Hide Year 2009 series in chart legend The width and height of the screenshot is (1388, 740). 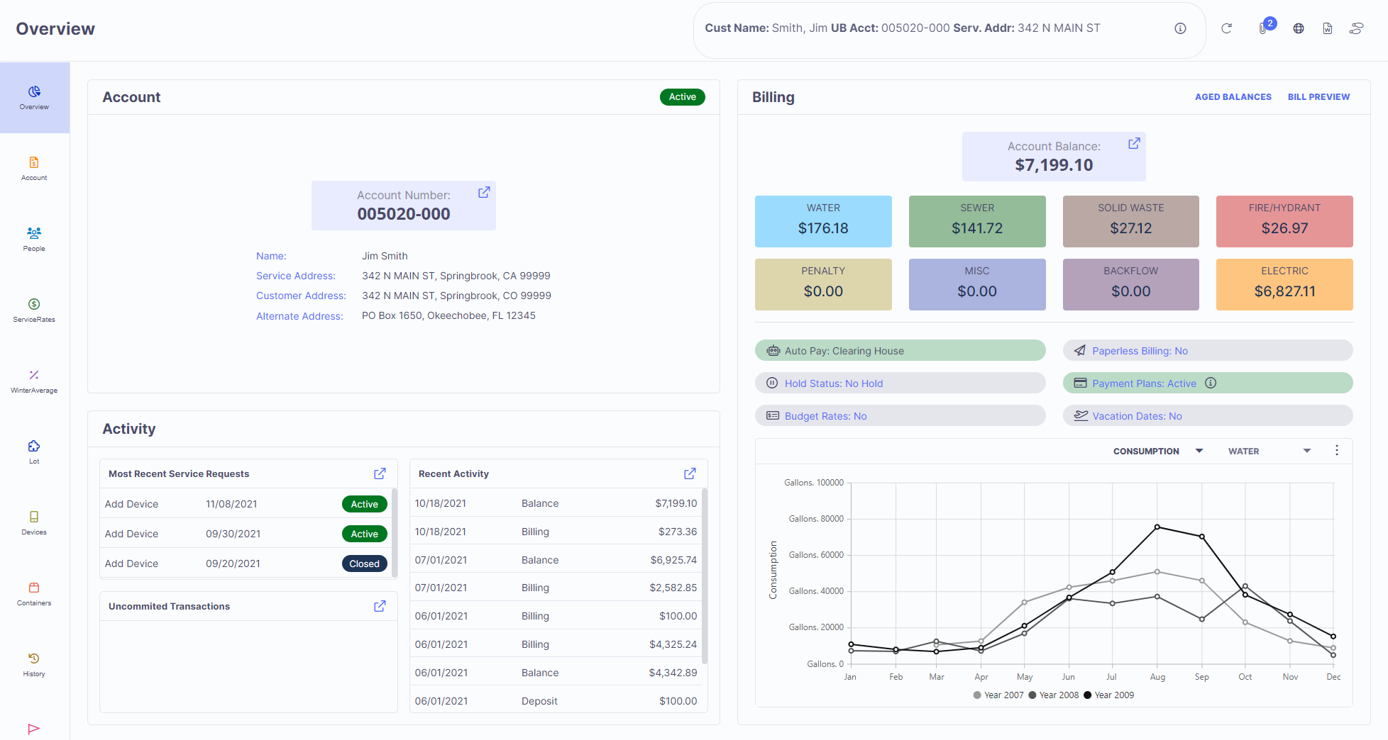[x=1109, y=695]
